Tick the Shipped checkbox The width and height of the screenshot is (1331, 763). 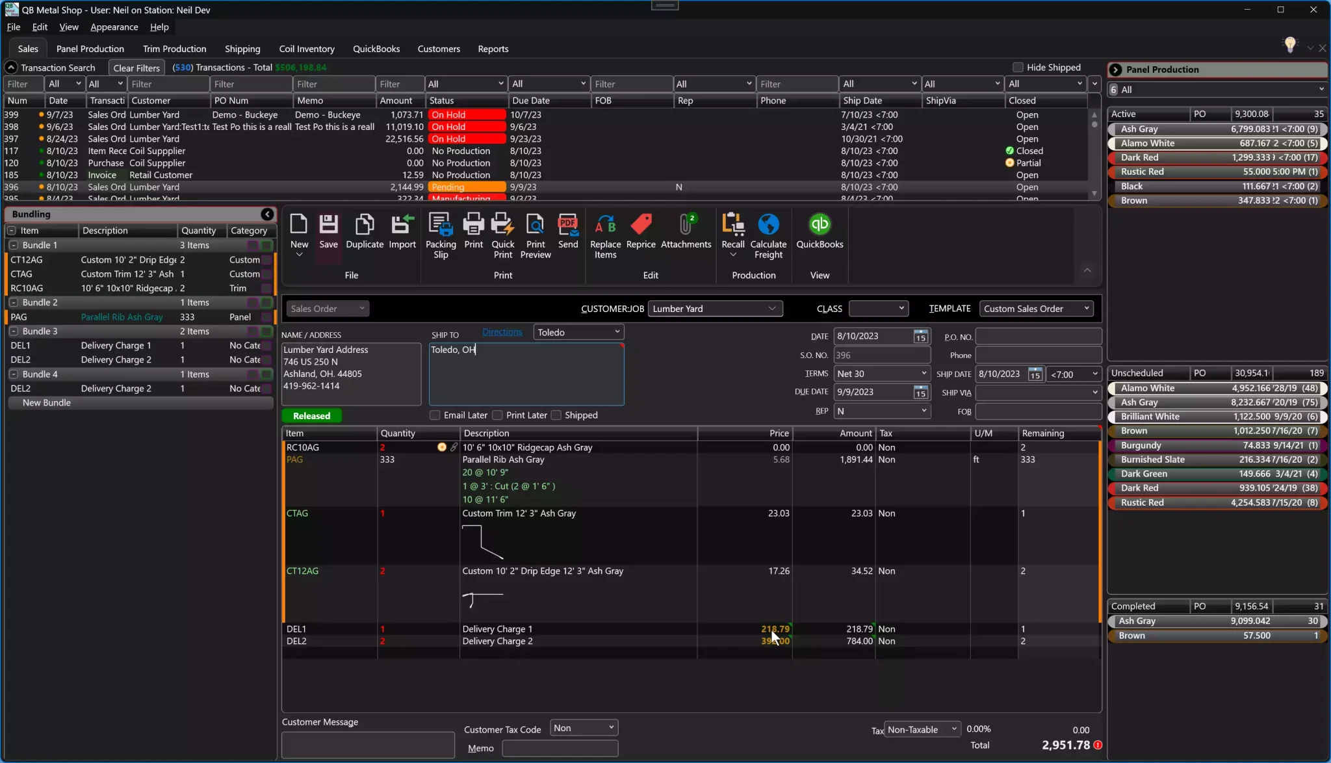click(556, 415)
